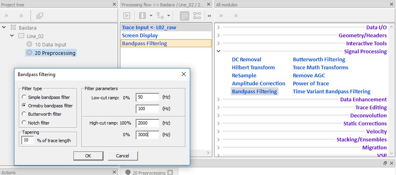Image resolution: width=396 pixels, height=175 pixels.
Task: Add Hilbert Transform module
Action: tap(253, 68)
